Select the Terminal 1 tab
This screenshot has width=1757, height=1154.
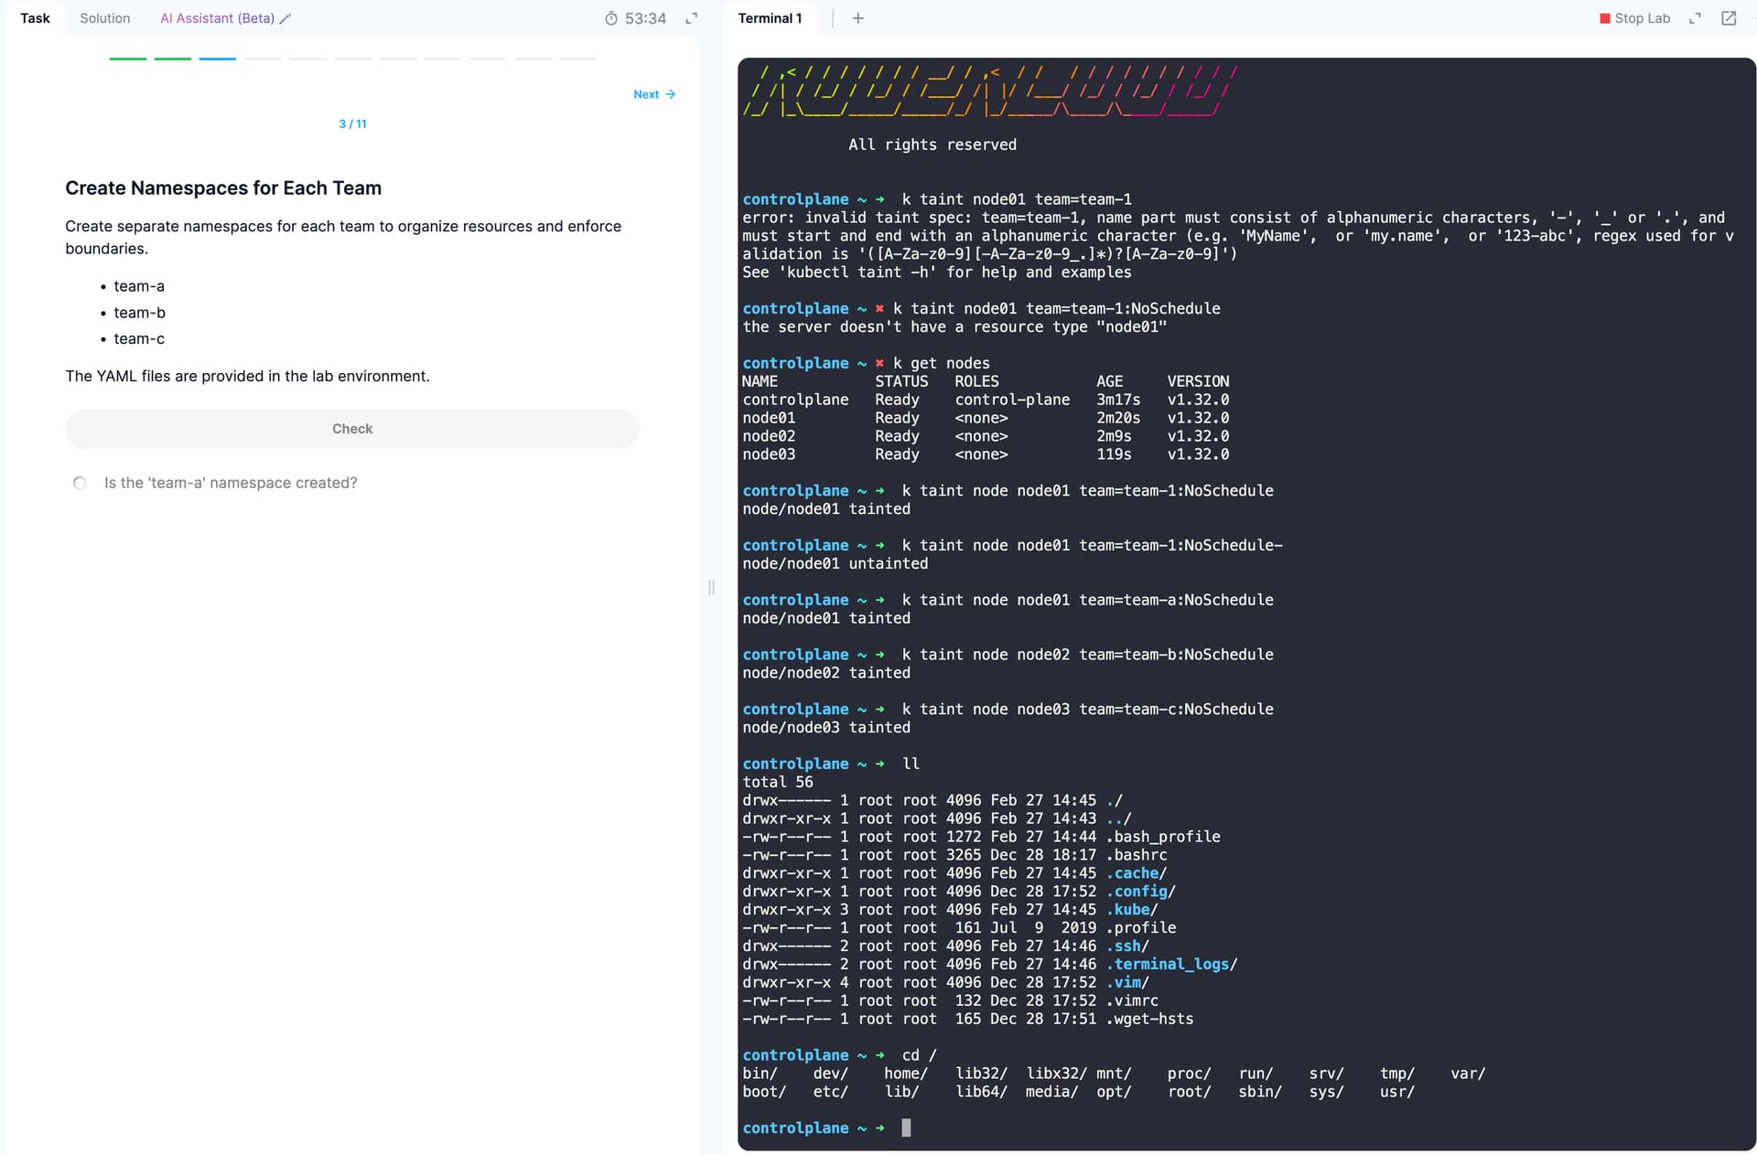point(770,18)
